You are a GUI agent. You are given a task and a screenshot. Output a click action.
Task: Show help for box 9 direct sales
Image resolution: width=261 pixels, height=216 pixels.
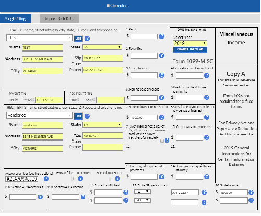(167, 140)
